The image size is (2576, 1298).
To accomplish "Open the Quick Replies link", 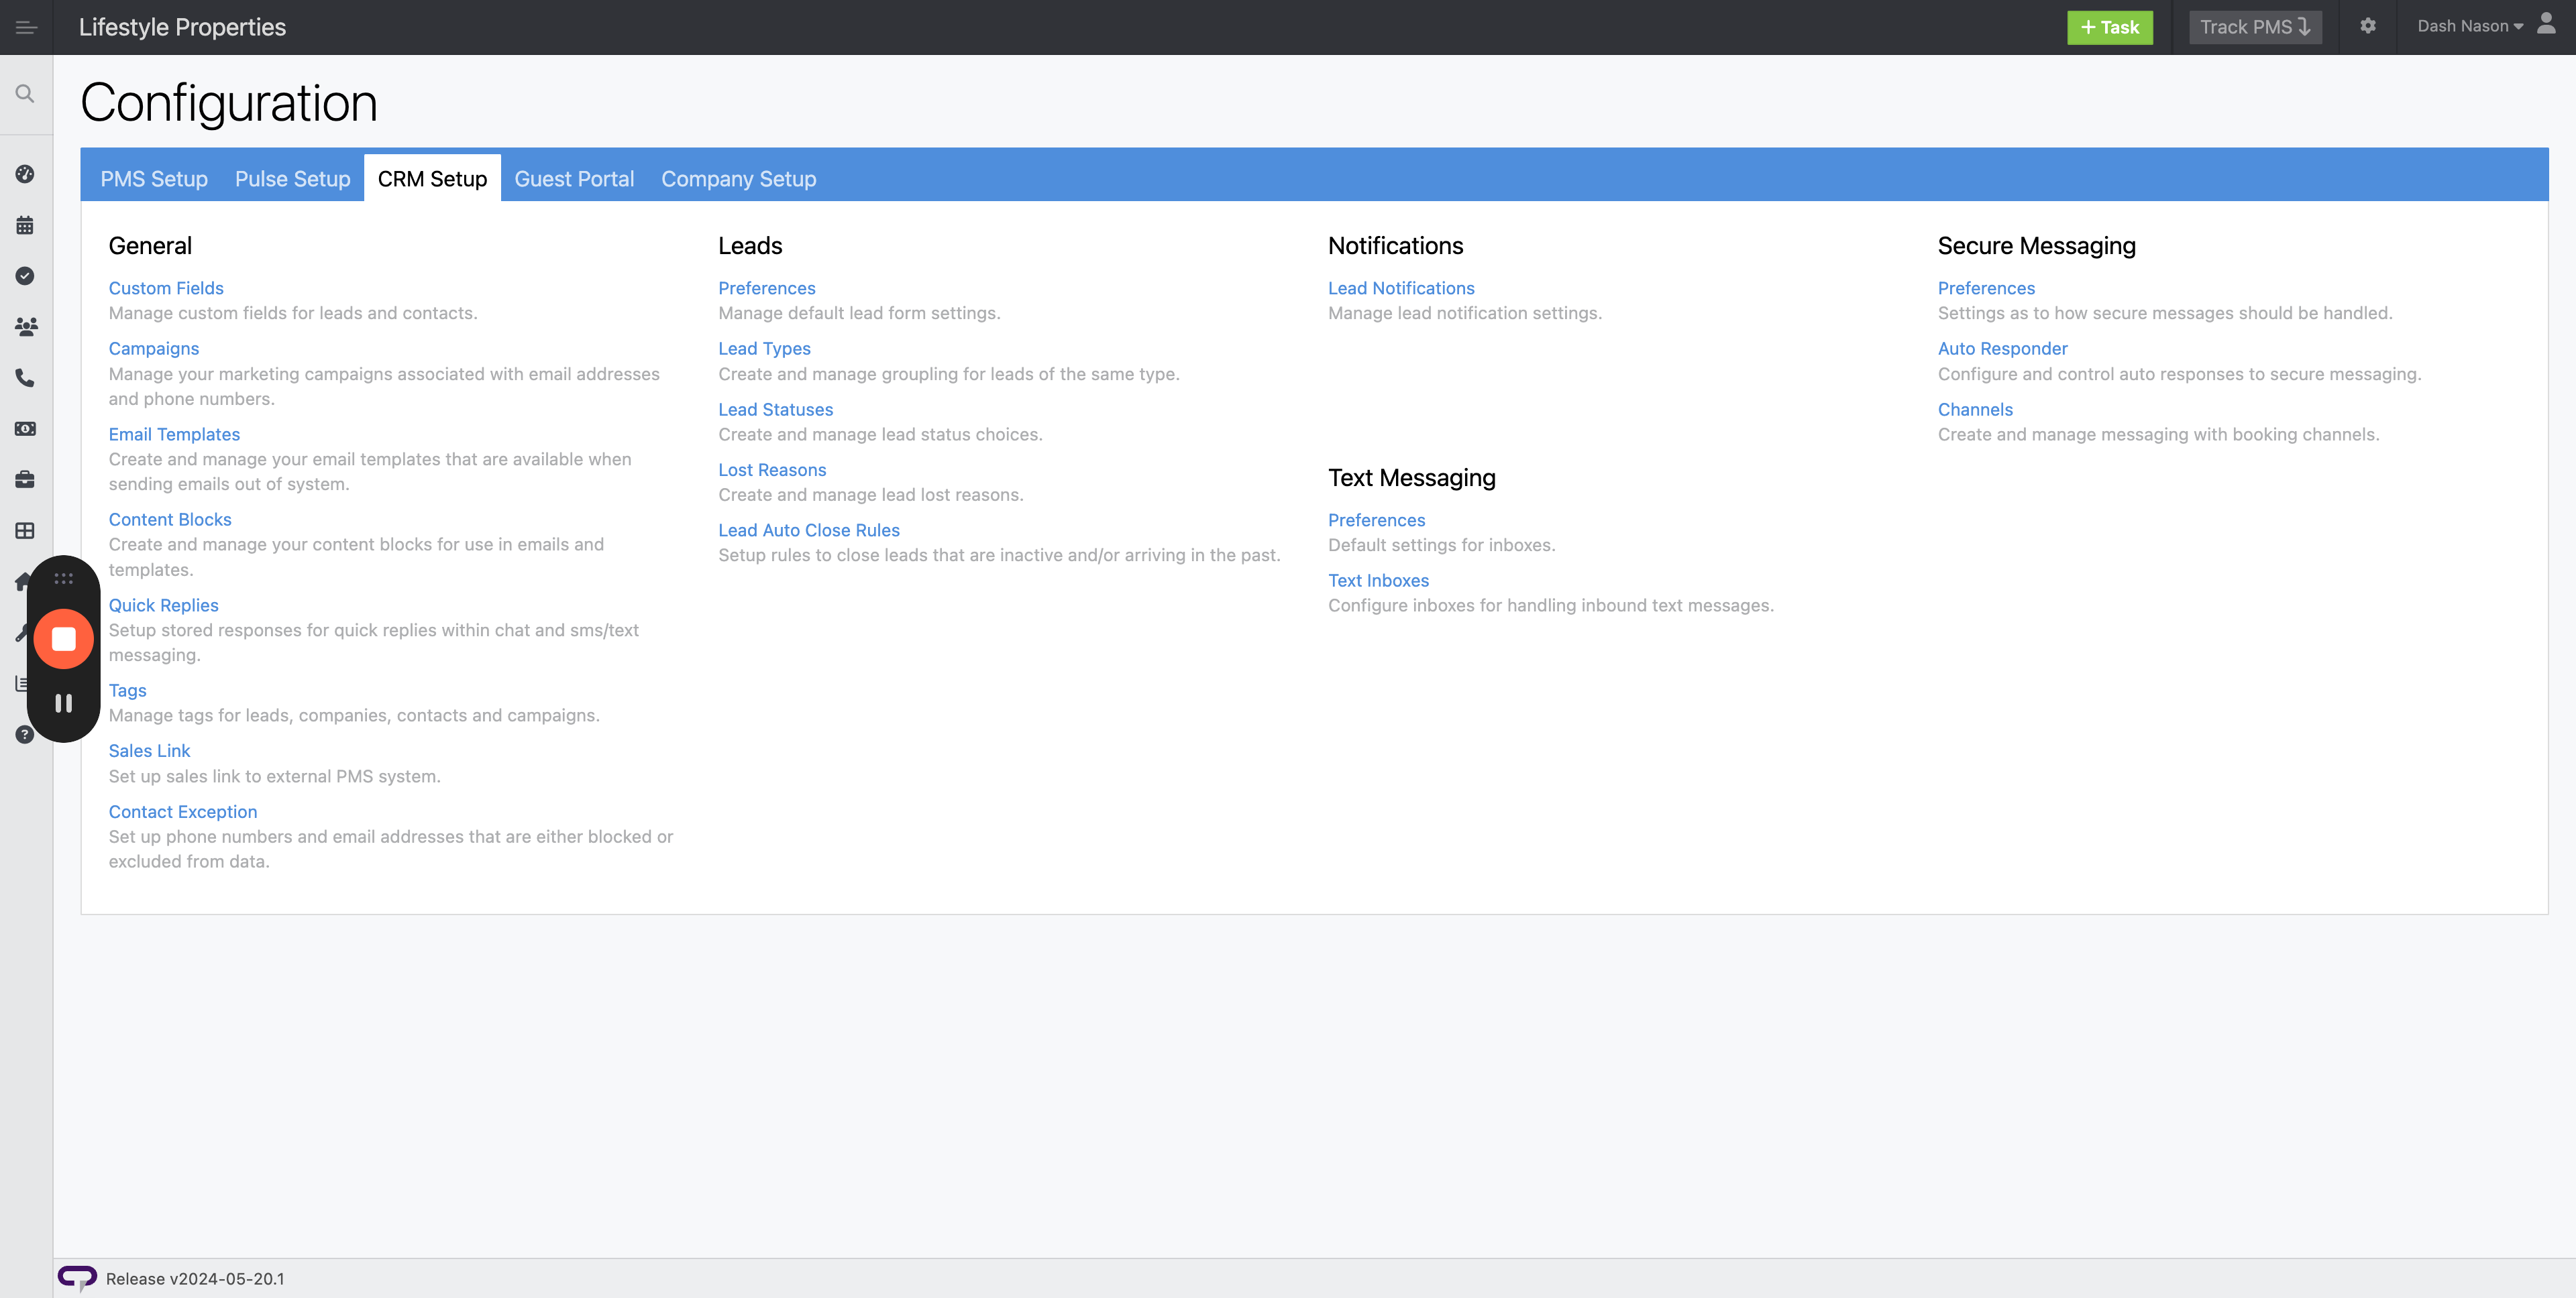I will point(163,605).
